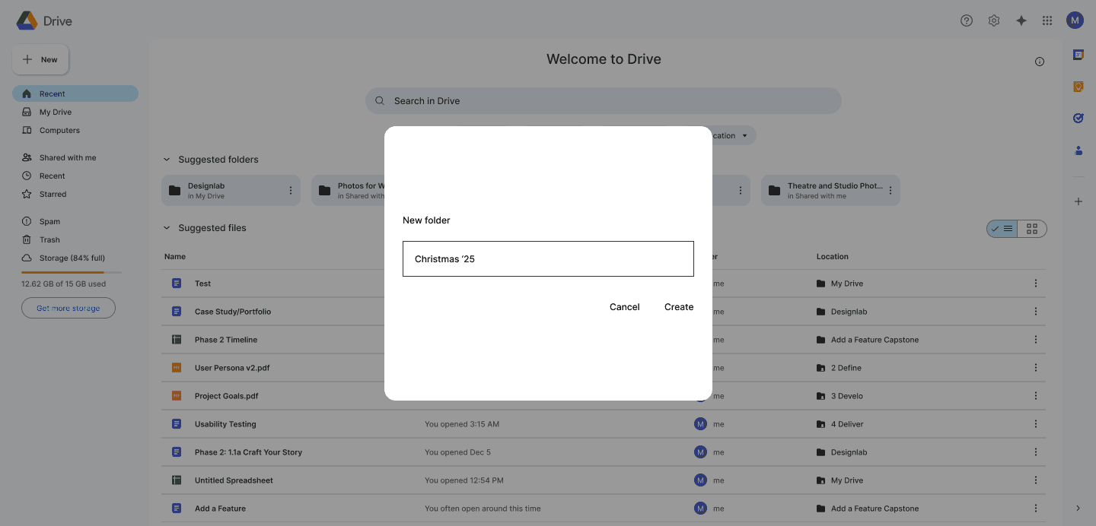Screen dimensions: 1096x526
Task: Click the Project Goals.pdf file icon
Action: click(x=177, y=396)
